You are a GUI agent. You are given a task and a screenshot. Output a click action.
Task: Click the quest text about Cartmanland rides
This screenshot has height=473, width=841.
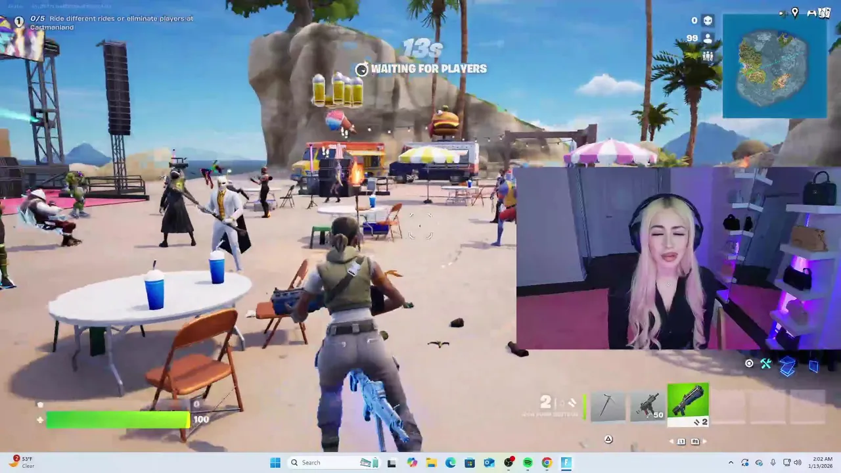pos(112,22)
